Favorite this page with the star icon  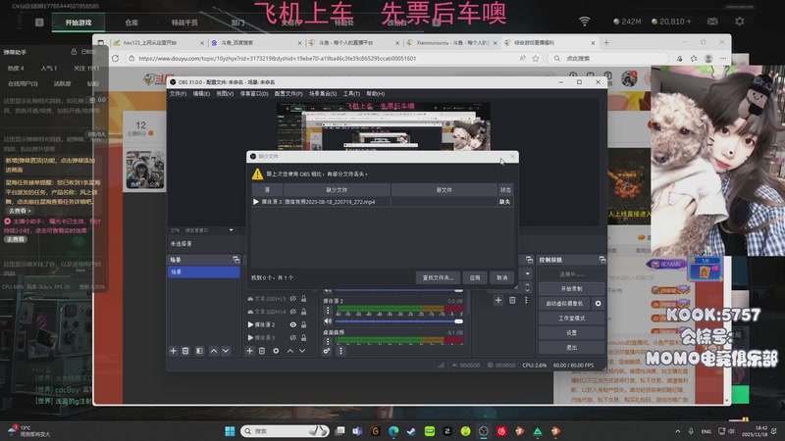[536, 59]
